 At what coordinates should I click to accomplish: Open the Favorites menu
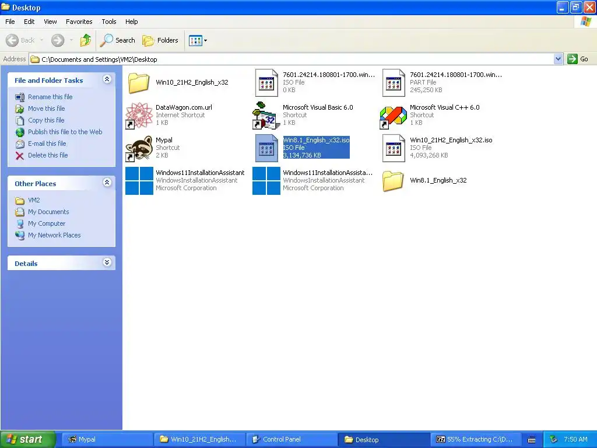[79, 22]
